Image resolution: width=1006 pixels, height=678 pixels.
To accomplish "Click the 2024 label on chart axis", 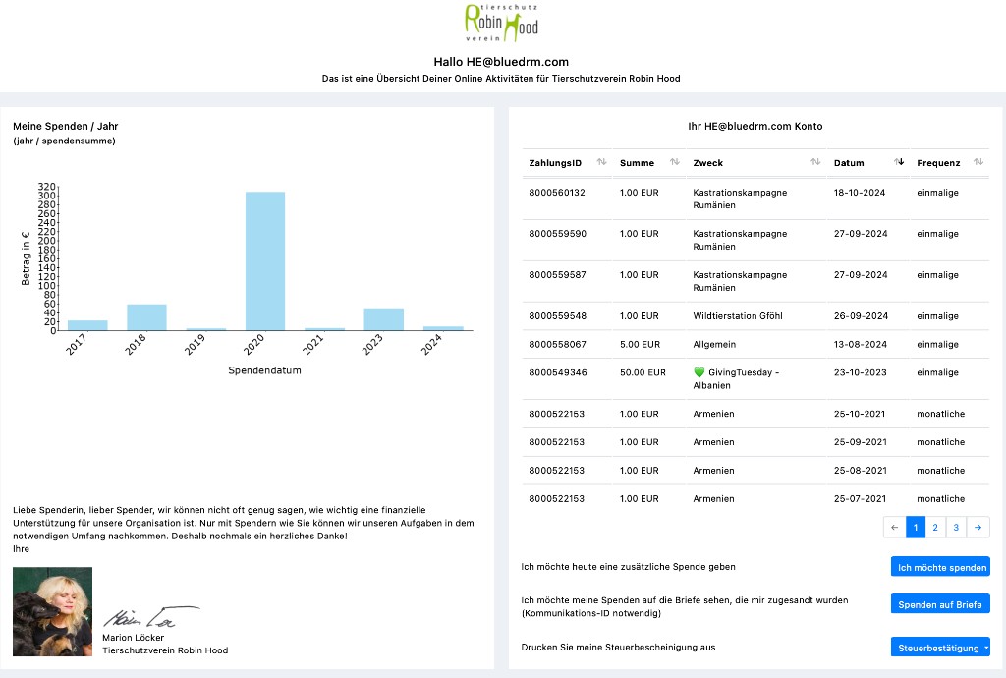I will coord(432,345).
